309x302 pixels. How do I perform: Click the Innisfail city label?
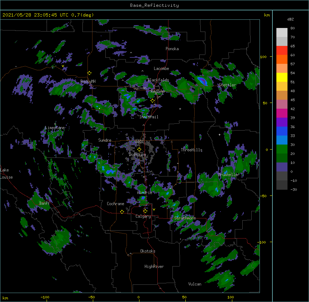coord(149,117)
